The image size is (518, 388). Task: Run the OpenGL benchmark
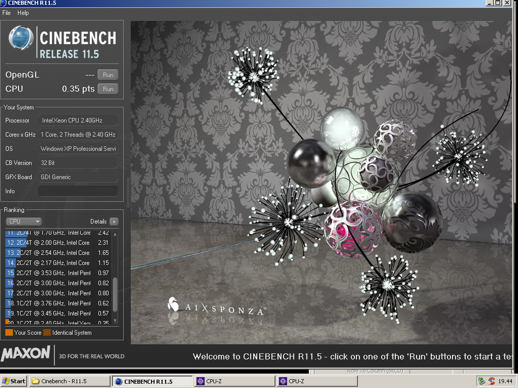click(x=108, y=75)
